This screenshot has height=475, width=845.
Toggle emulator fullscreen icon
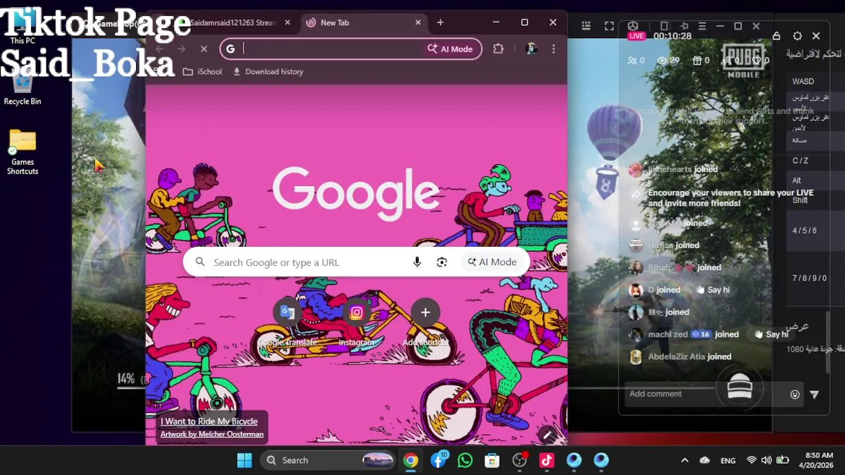(x=609, y=26)
